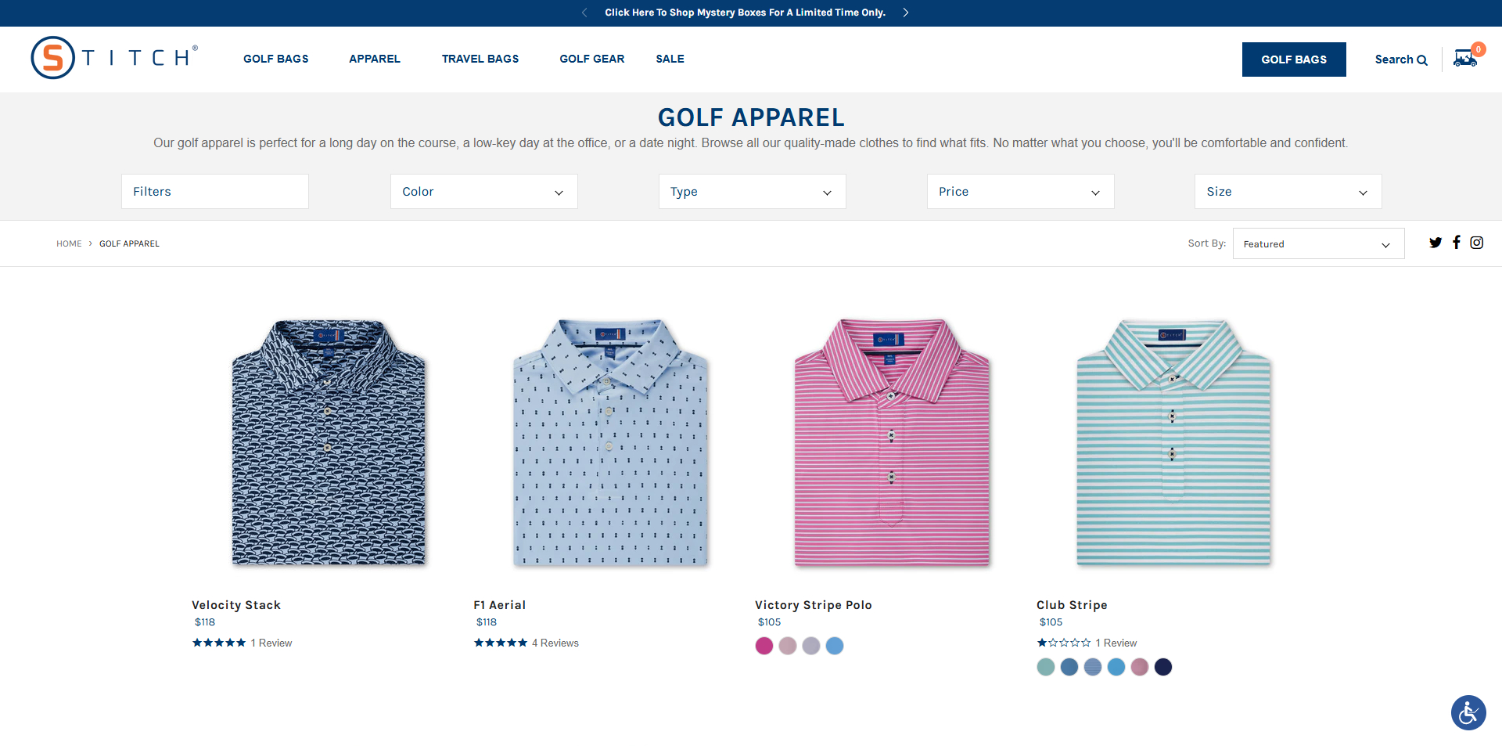
Task: Open the Color filter dropdown
Action: 483,191
